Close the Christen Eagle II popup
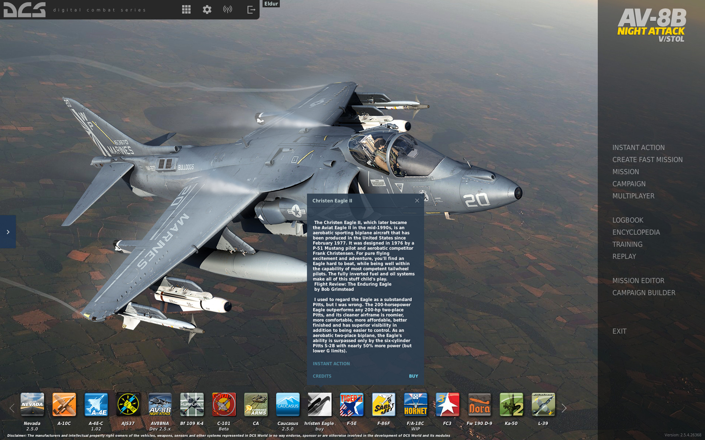 click(x=417, y=201)
